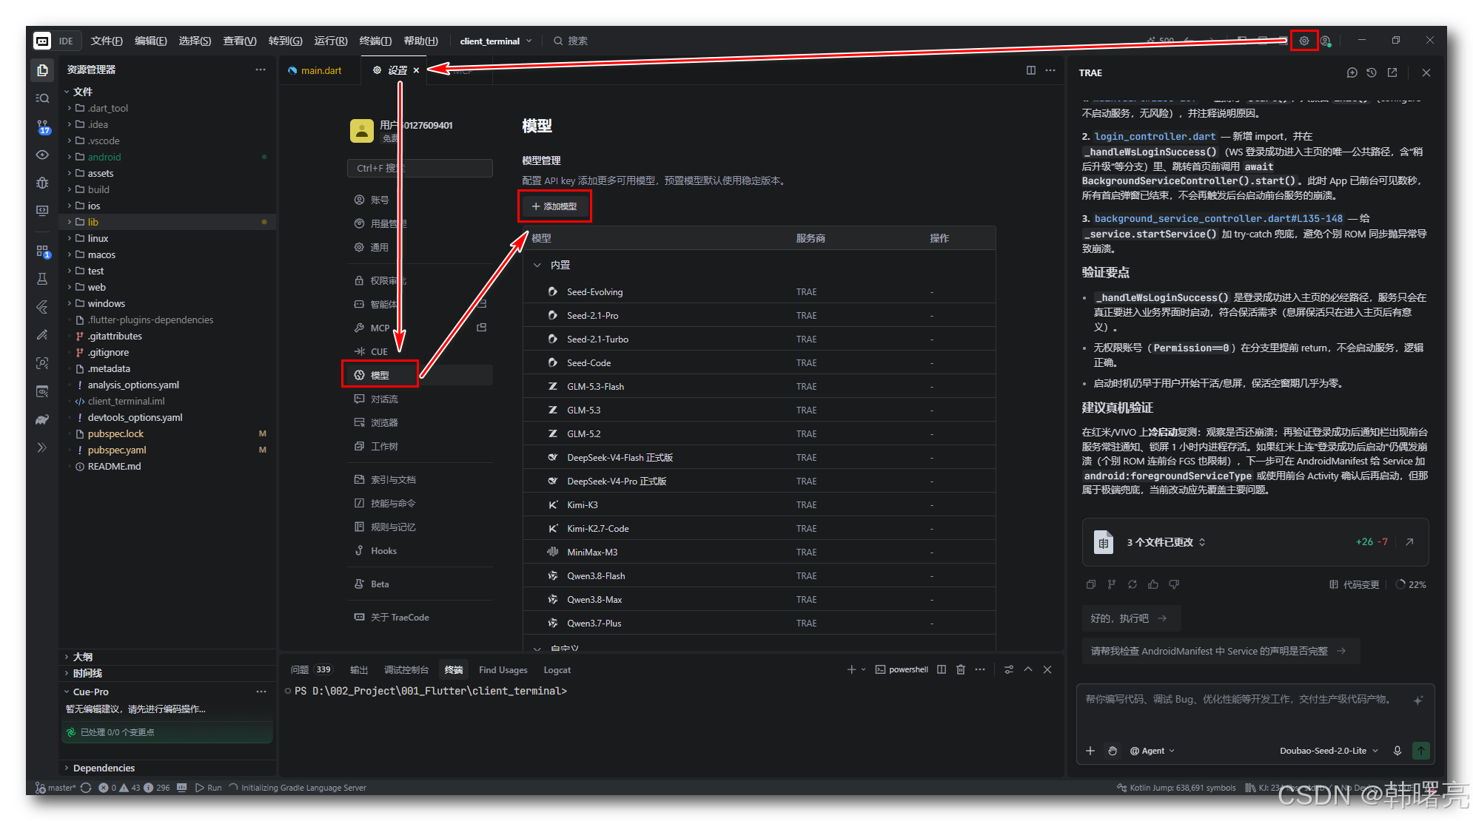This screenshot has width=1473, height=821.
Task: Click the 22% context usage indicator
Action: (x=1411, y=584)
